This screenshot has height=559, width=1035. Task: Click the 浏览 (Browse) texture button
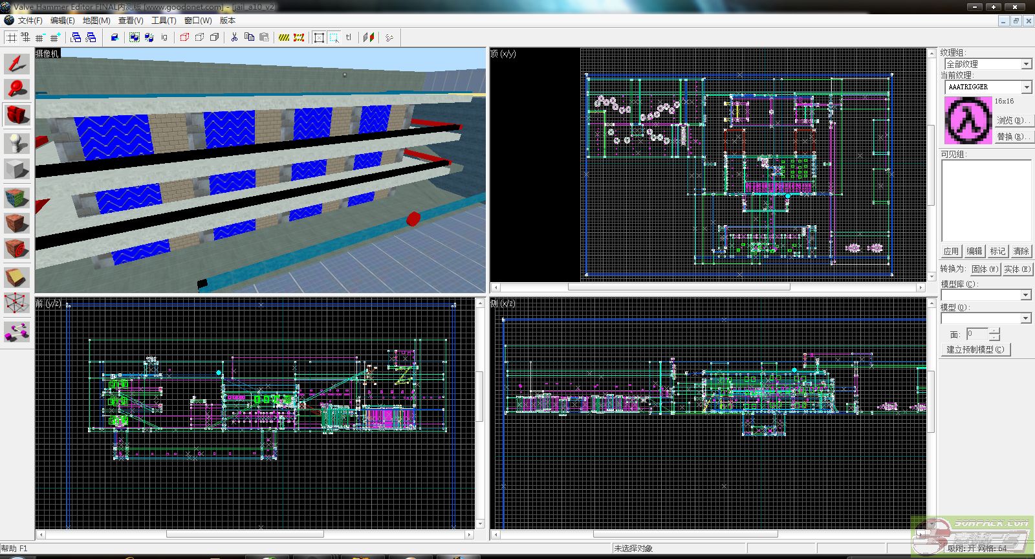tap(1013, 120)
